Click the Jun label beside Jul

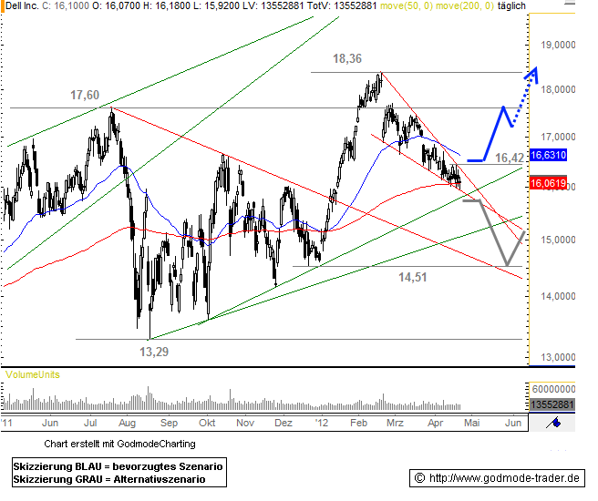point(50,423)
